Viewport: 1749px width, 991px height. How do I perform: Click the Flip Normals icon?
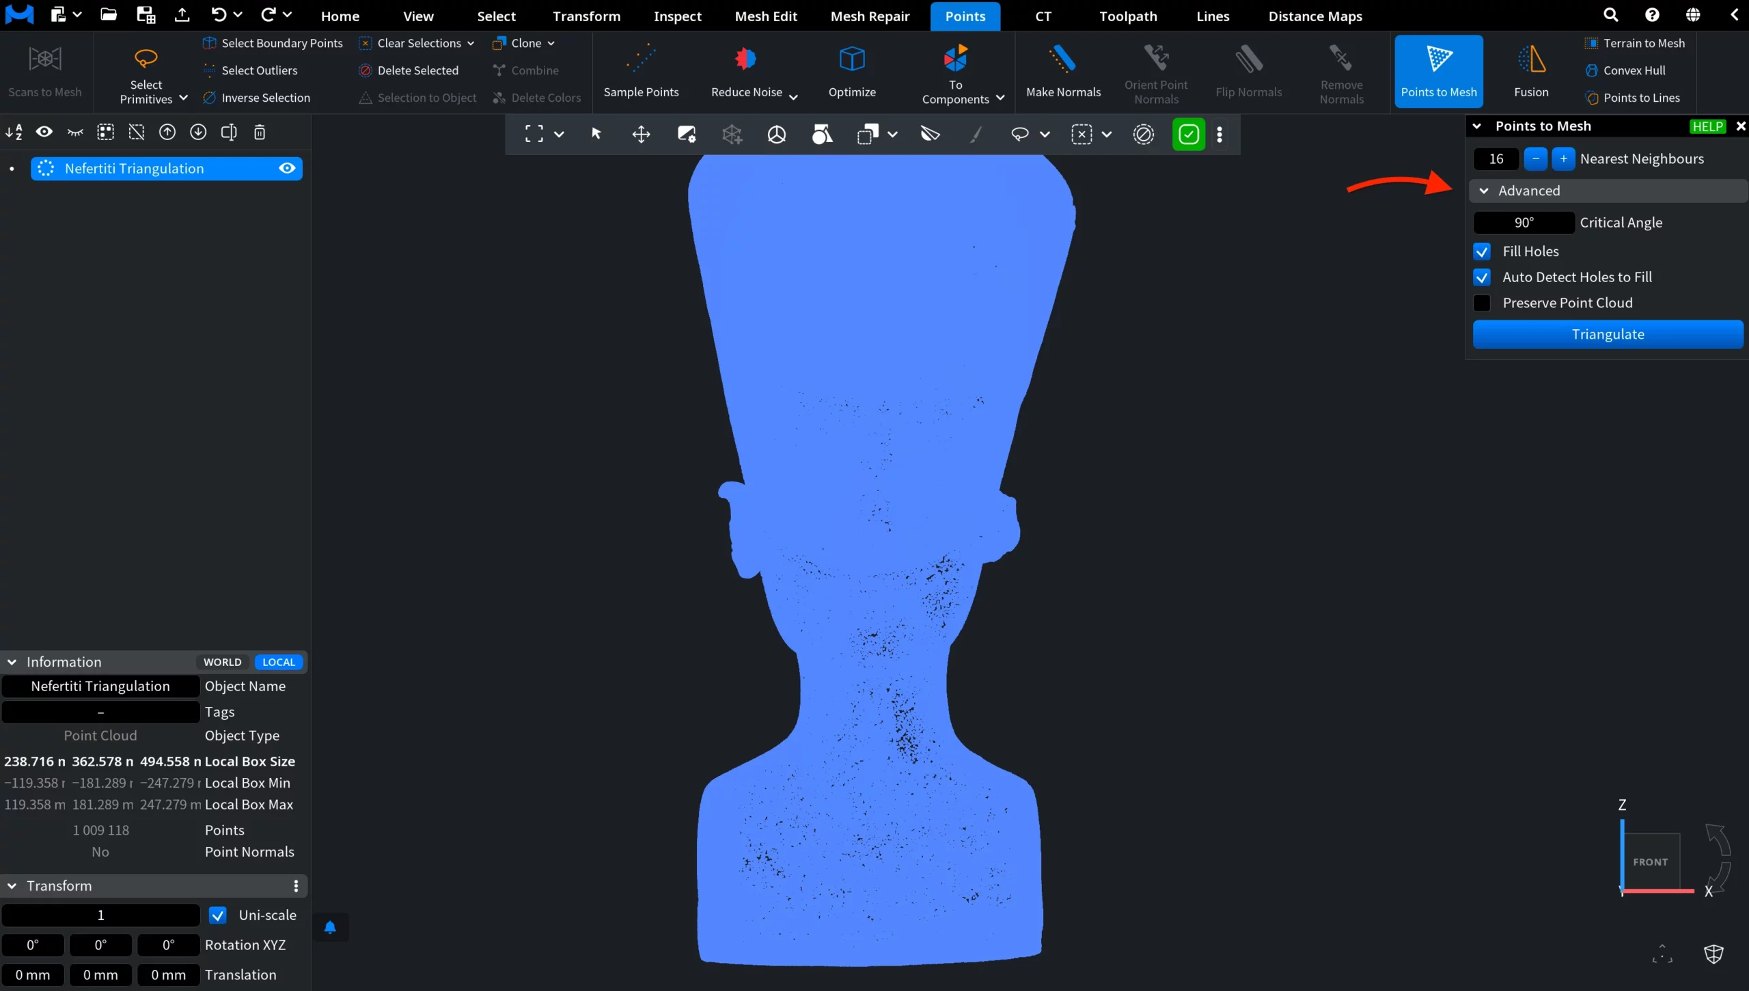point(1248,59)
